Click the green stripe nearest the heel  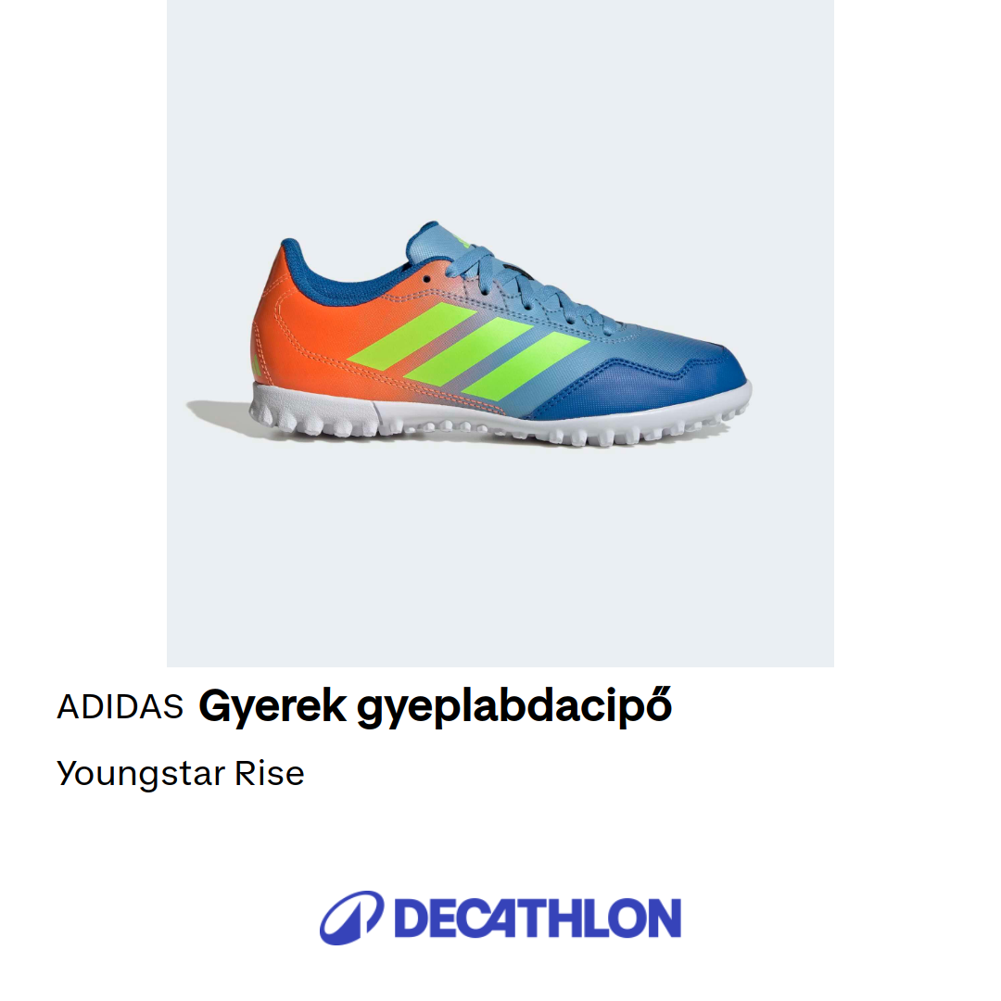tap(412, 336)
